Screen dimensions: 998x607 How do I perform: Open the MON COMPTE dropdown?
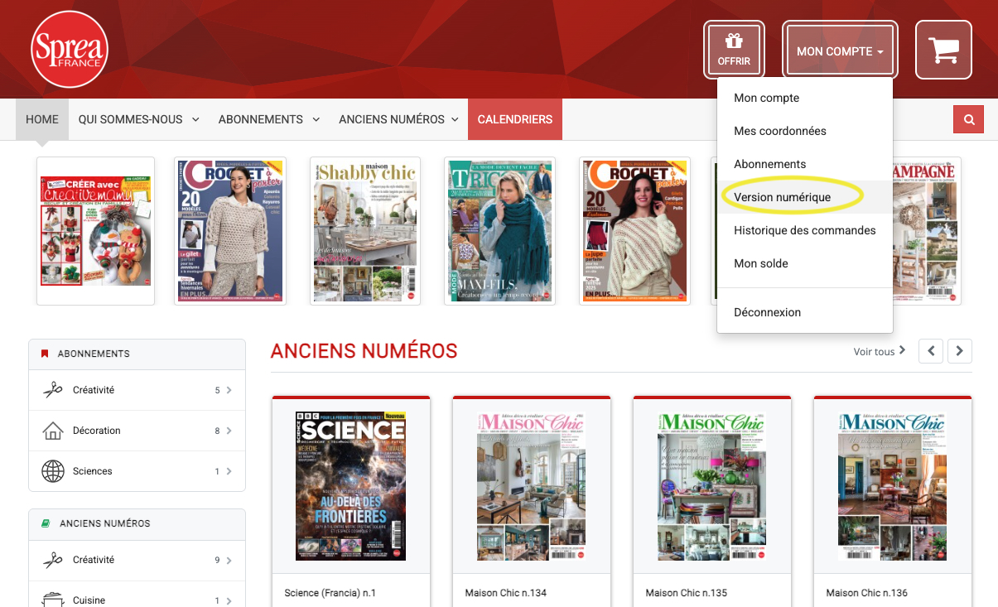click(839, 50)
